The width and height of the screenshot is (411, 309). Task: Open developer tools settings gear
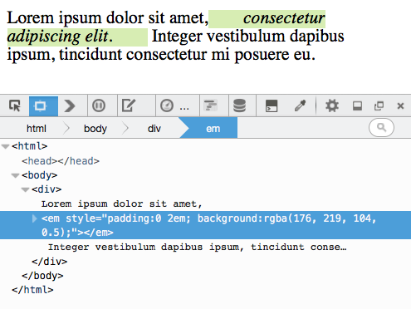pyautogui.click(x=332, y=105)
